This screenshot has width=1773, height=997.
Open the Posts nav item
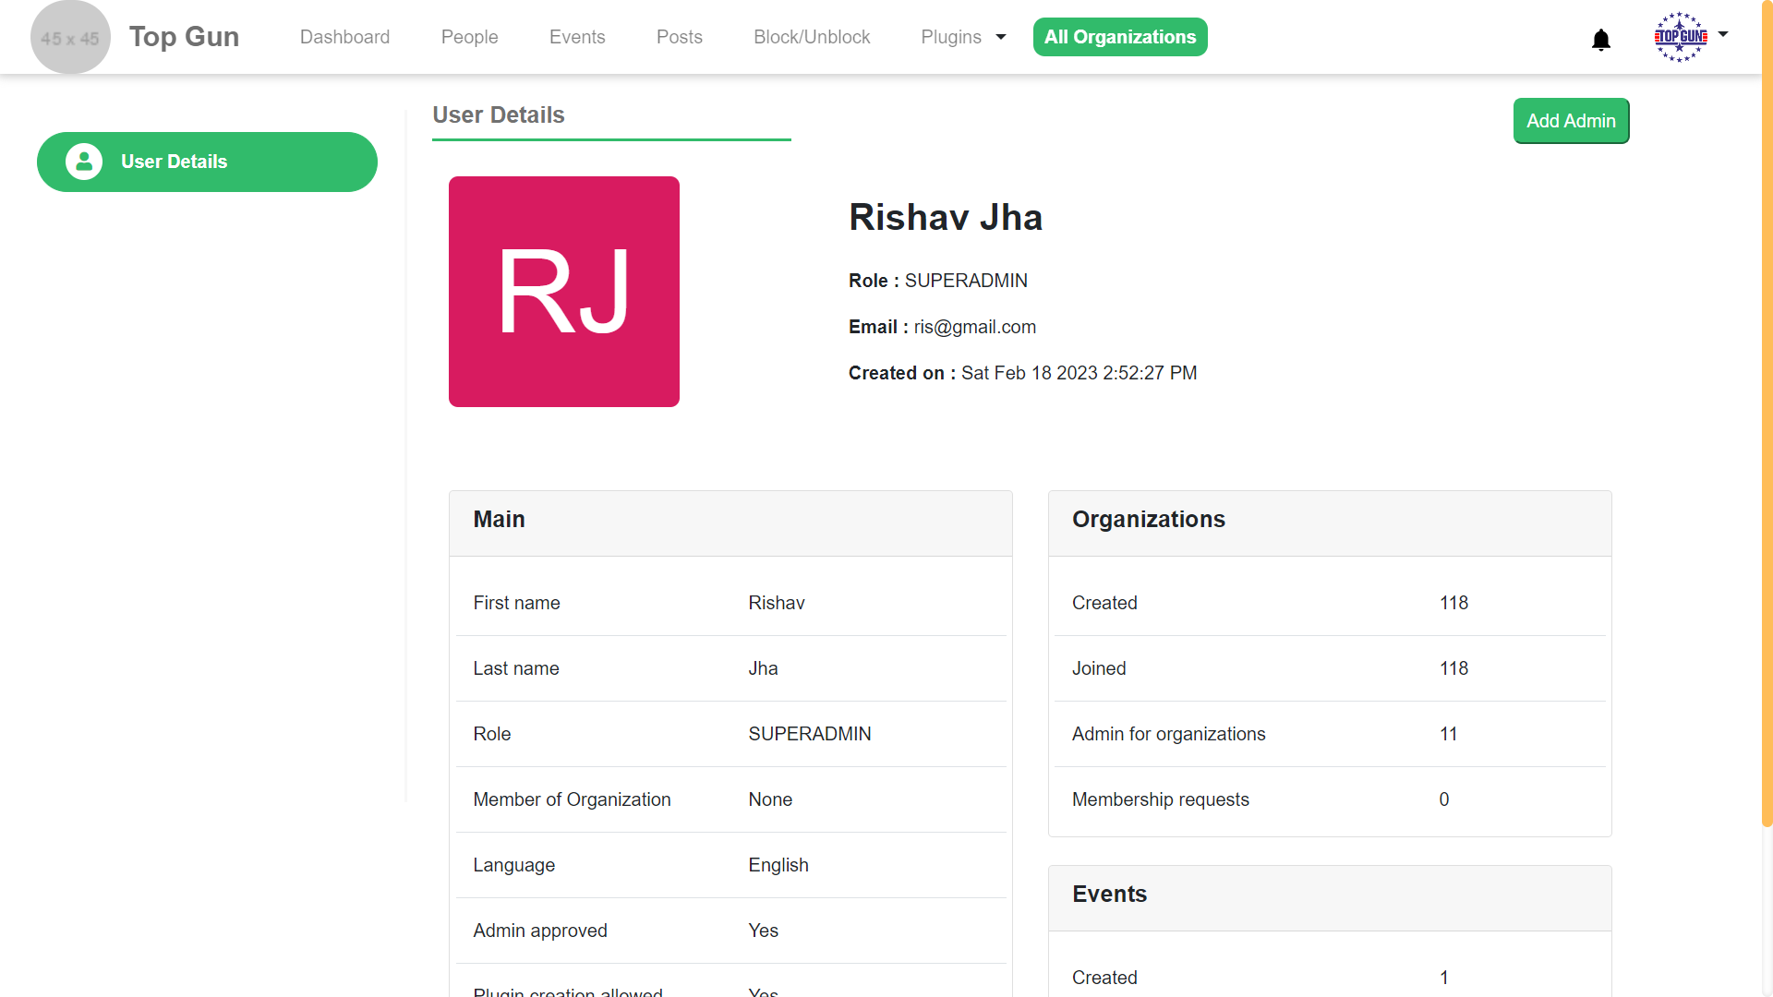[x=679, y=37]
